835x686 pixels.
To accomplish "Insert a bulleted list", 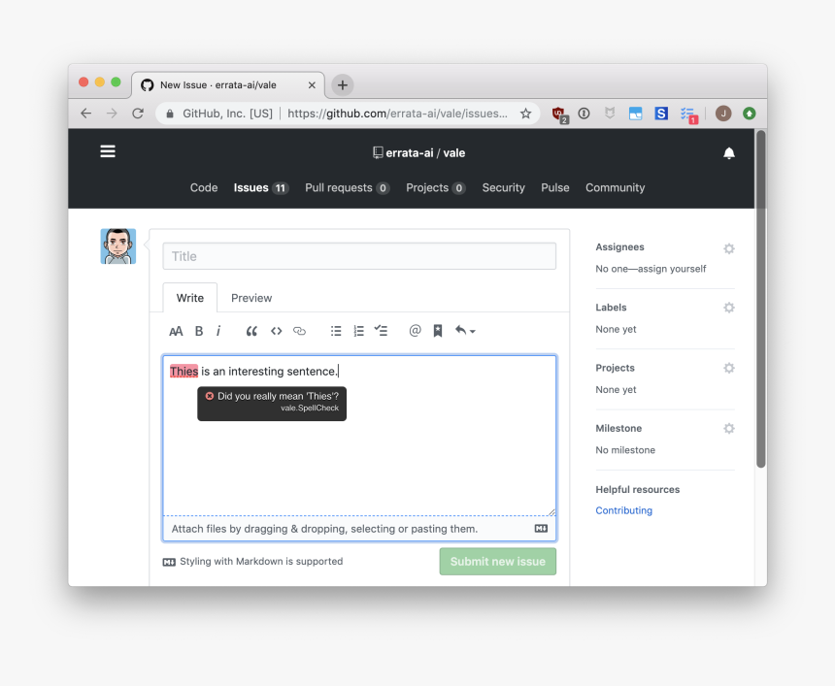I will coord(336,331).
